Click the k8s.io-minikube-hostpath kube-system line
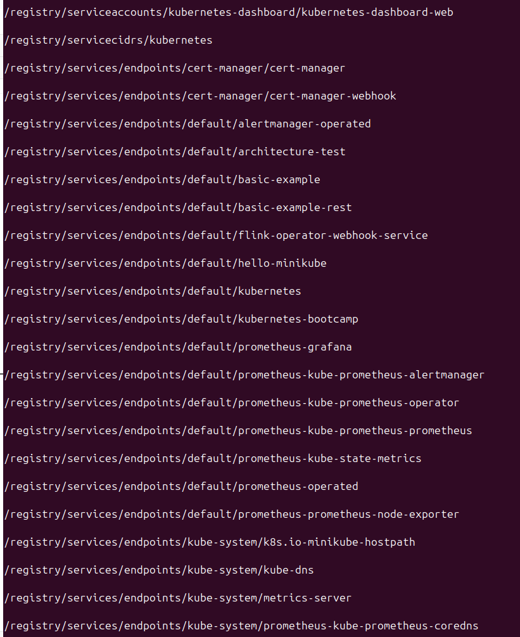Image resolution: width=520 pixels, height=637 pixels. 210,542
